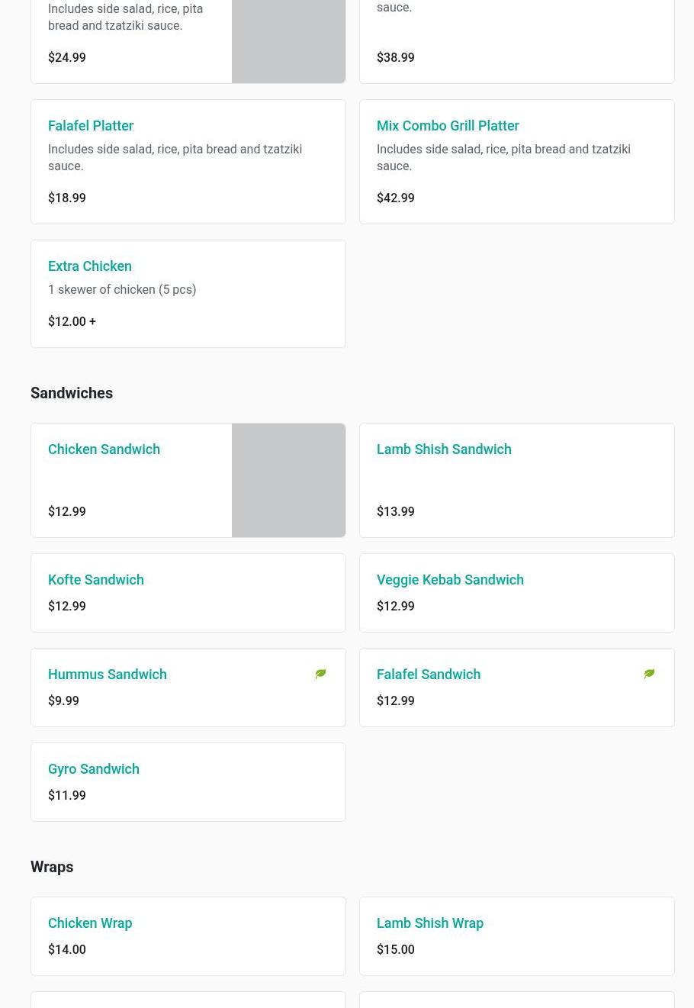Click the leaf icon on Falafel Sandwich
Image resolution: width=694 pixels, height=1008 pixels.
point(649,674)
